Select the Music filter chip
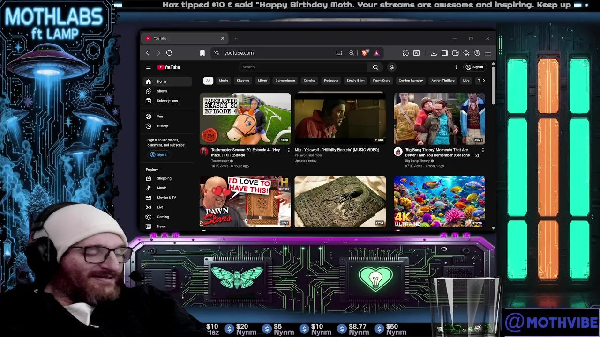 coord(224,81)
